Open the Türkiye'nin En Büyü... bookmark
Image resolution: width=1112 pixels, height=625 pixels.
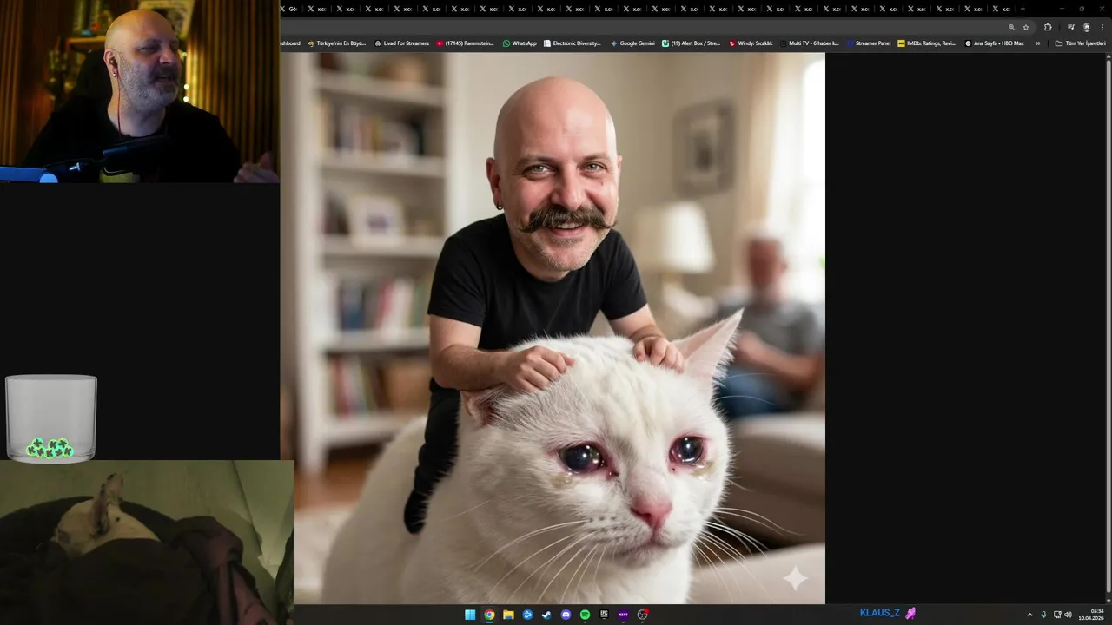[x=337, y=43]
